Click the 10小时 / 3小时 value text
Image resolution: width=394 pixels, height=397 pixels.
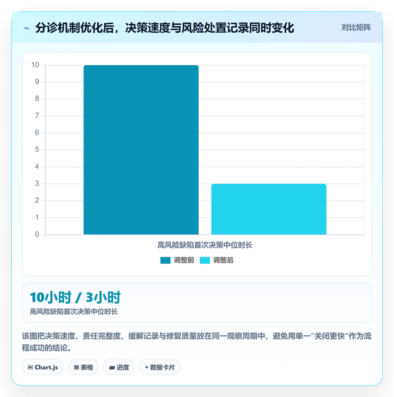pos(75,297)
